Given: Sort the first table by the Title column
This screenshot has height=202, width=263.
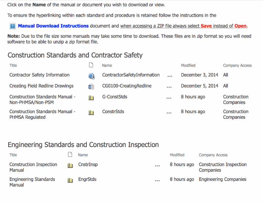Looking at the screenshot, I should click(13, 65).
